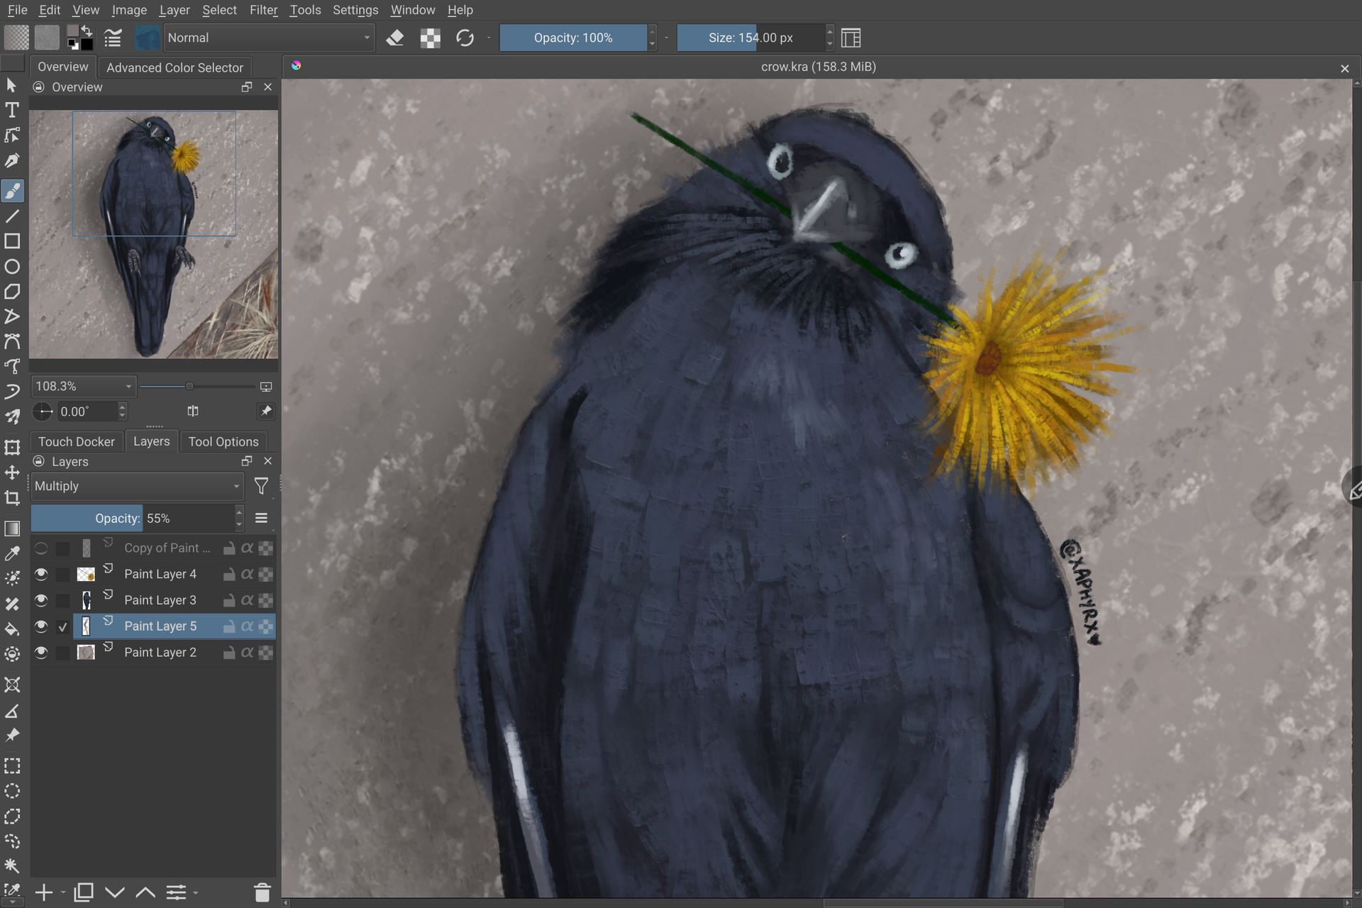Open the brush blending mode Normal dropdown
Viewport: 1362px width, 908px height.
click(268, 38)
